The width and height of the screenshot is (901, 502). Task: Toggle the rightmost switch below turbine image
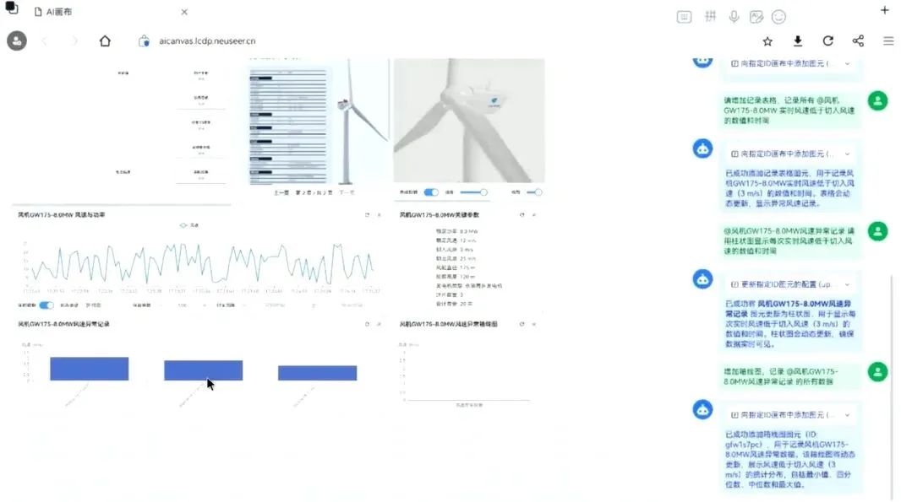point(534,192)
